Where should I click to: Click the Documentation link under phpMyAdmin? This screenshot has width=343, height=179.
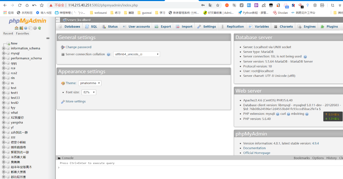point(254,148)
